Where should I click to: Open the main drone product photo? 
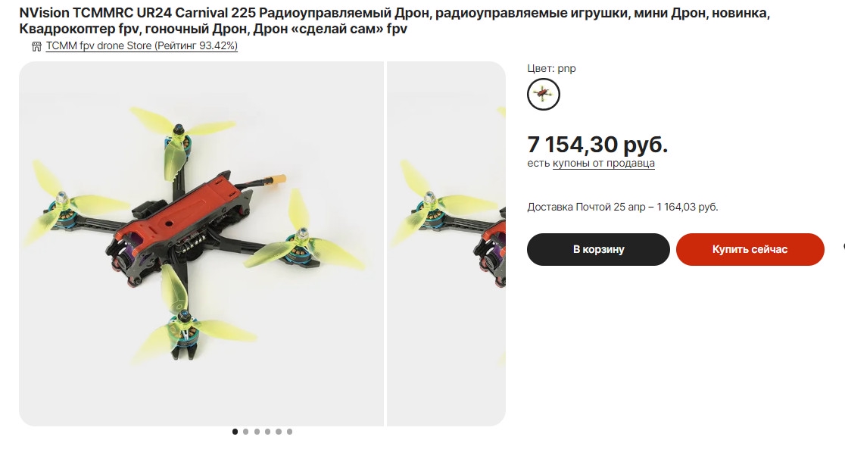coord(201,244)
